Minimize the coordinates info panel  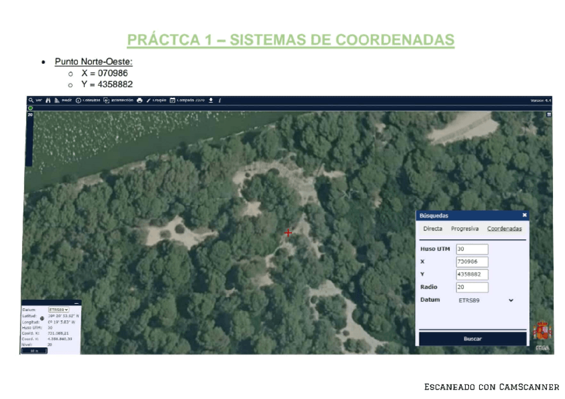(x=76, y=304)
